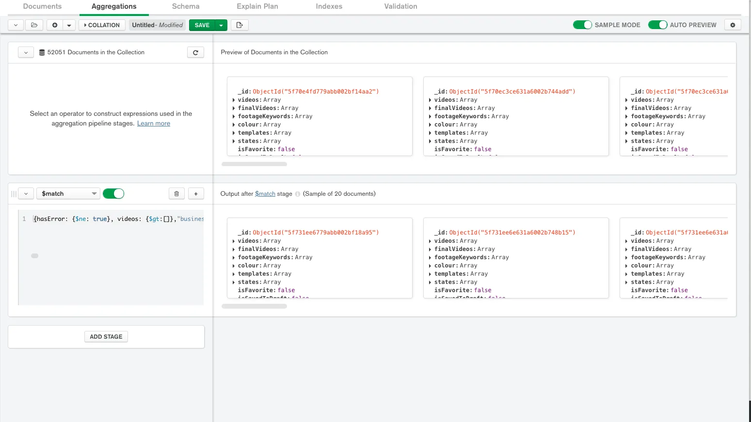Click the database icon by document count
The height and width of the screenshot is (422, 751).
[x=42, y=52]
